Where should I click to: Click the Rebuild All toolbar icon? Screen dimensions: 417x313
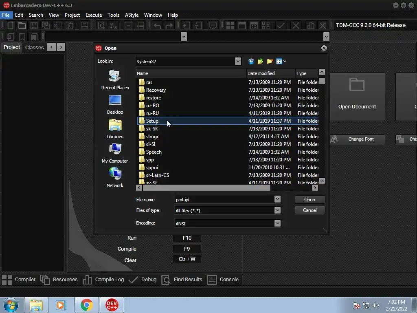(x=266, y=25)
